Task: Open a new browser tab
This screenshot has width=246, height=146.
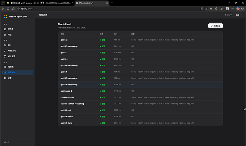Action: [112, 3]
